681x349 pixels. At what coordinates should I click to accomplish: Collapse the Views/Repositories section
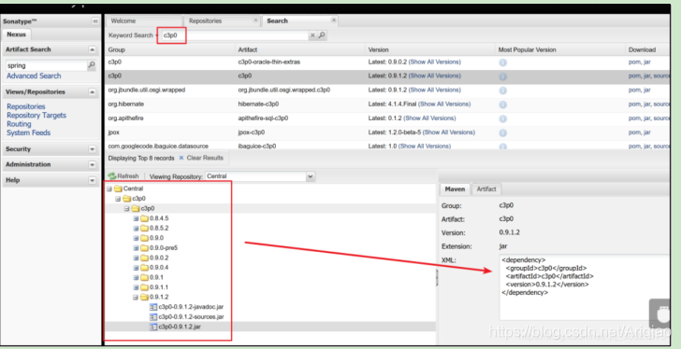pyautogui.click(x=92, y=92)
